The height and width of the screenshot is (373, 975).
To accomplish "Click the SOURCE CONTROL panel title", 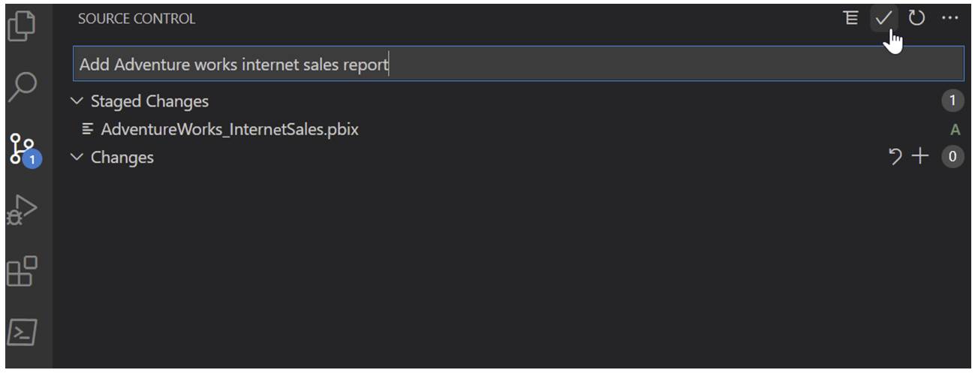I will 137,19.
